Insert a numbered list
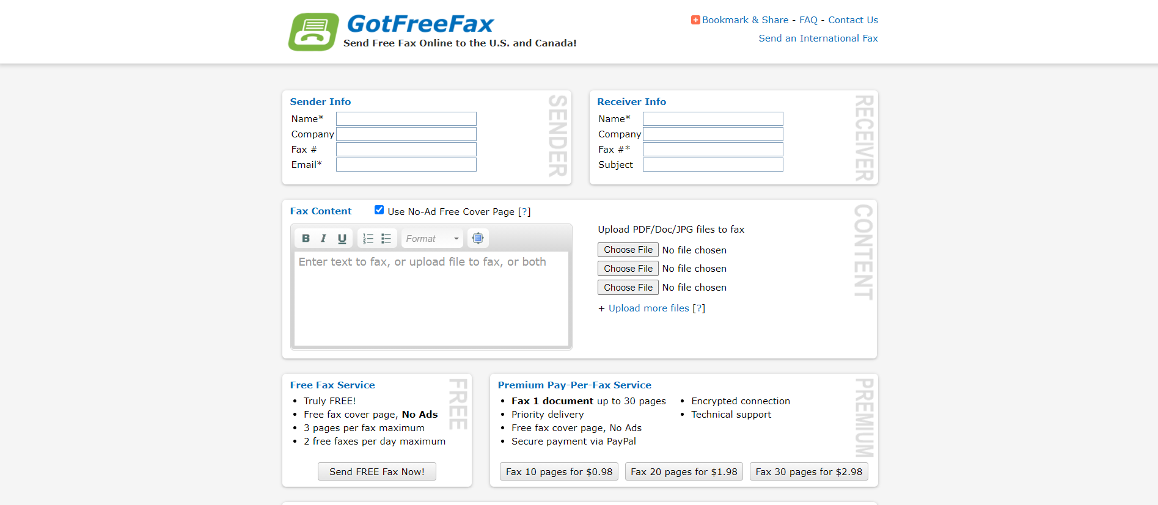 click(368, 239)
